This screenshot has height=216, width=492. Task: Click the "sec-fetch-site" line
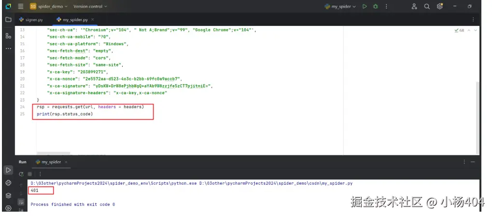point(85,65)
